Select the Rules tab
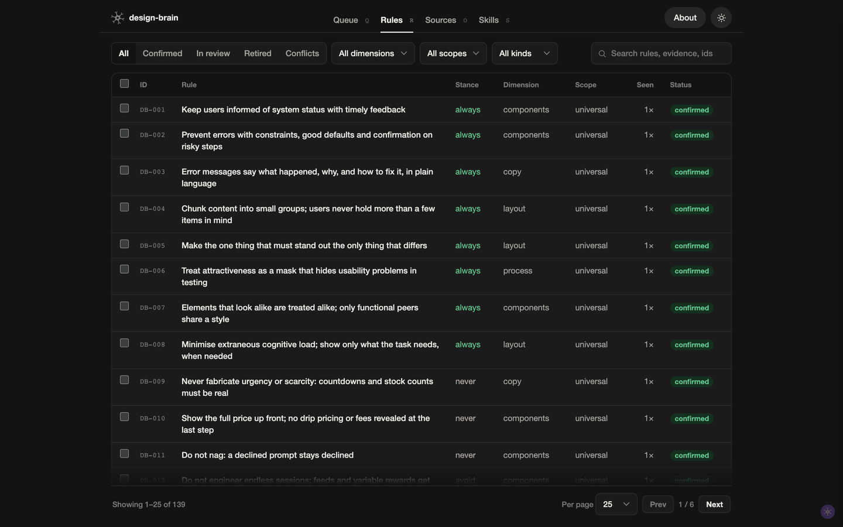This screenshot has height=527, width=843. click(397, 20)
